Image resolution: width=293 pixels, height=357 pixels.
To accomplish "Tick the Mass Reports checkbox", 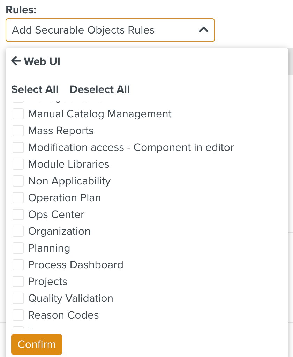I will tap(18, 131).
